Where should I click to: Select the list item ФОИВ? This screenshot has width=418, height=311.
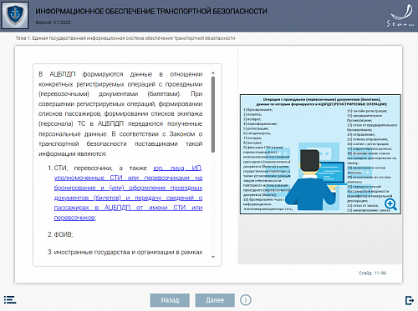[64, 234]
